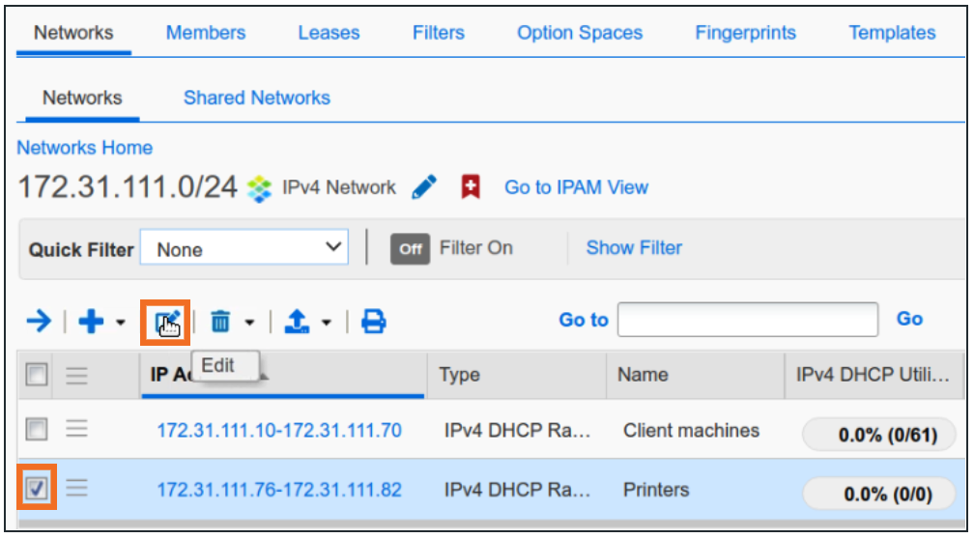974x538 pixels.
Task: Expand the arrow next to Add icon
Action: [x=120, y=323]
